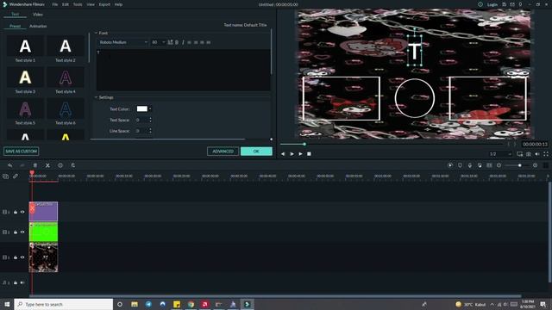Open the File menu
Viewport: 552px width, 310px height.
[55, 4]
